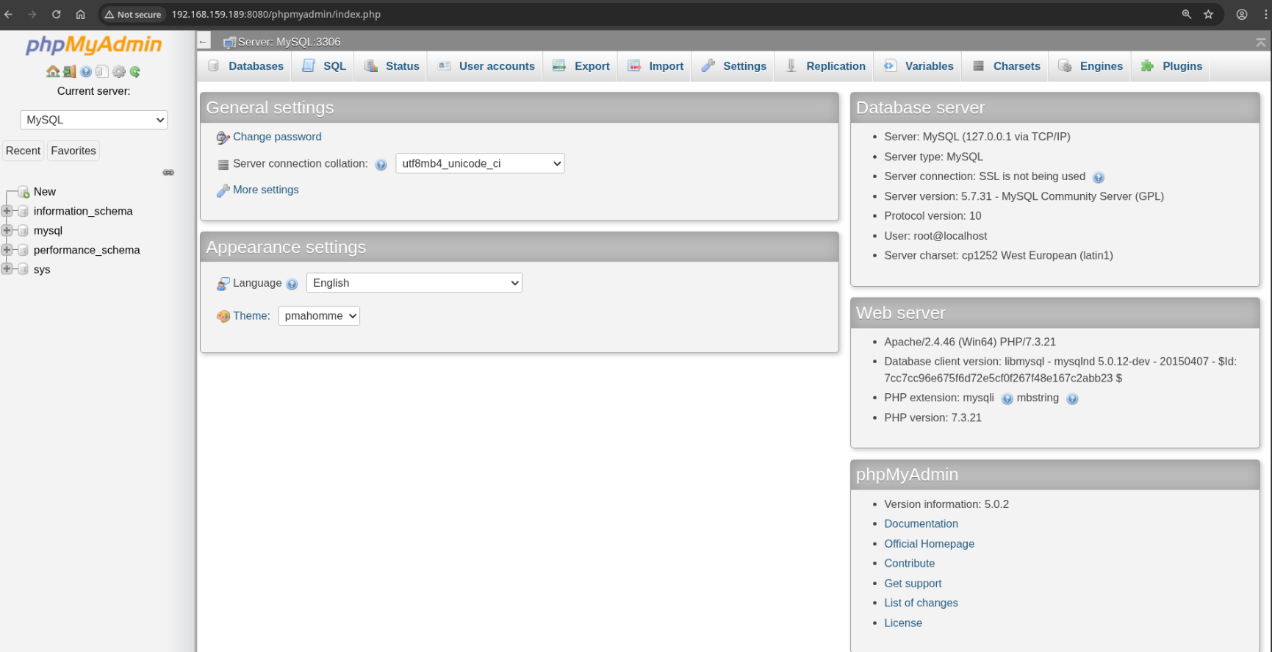
Task: Open the Settings tab
Action: click(x=733, y=66)
